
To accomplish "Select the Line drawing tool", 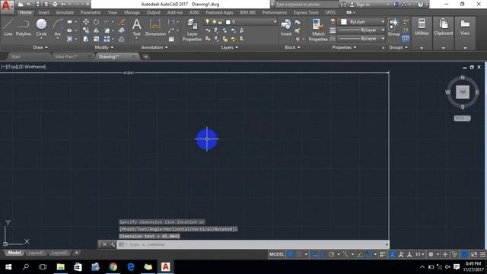I will (x=8, y=27).
